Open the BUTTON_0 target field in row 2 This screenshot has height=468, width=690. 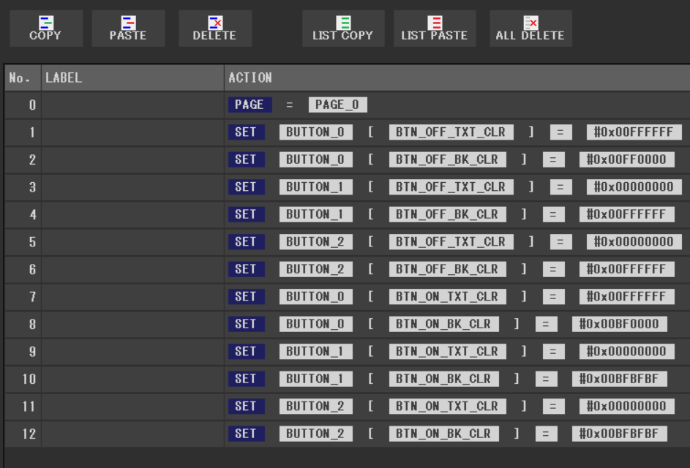[x=315, y=159]
